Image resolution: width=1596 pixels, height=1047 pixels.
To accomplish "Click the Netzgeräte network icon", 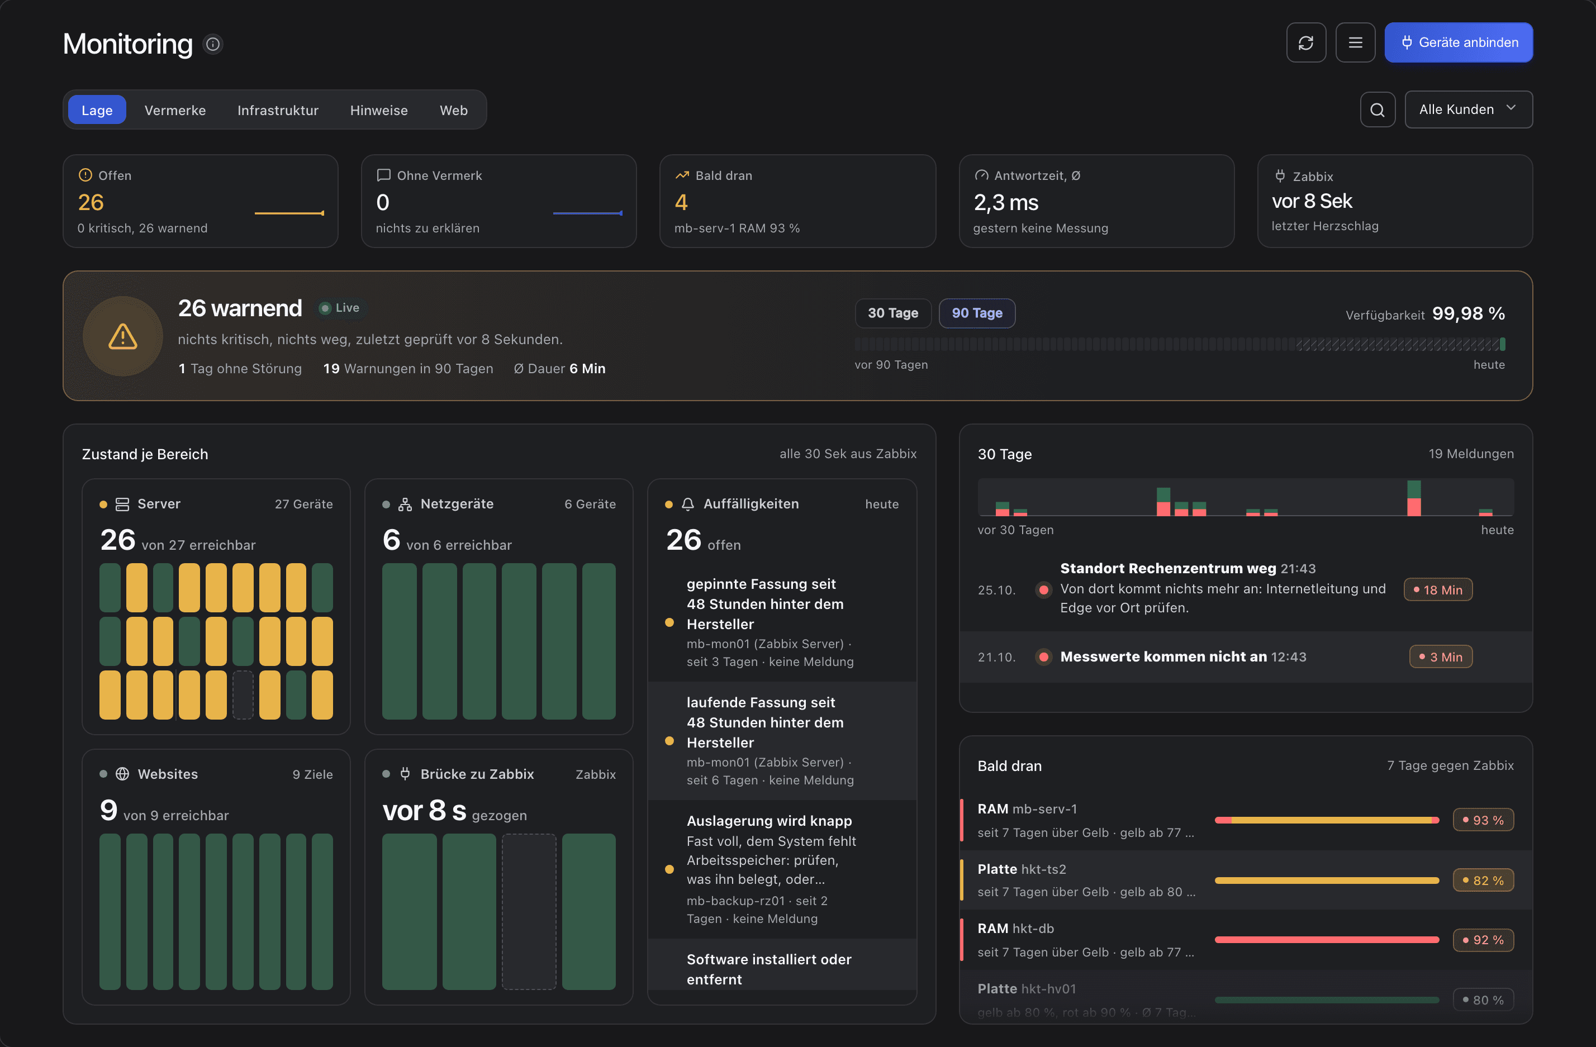I will click(x=405, y=504).
